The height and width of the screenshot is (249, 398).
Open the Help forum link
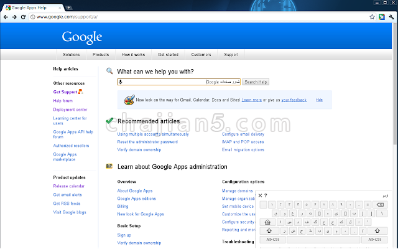click(63, 101)
